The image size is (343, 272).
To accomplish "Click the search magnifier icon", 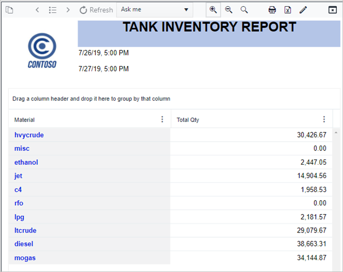I will (244, 10).
